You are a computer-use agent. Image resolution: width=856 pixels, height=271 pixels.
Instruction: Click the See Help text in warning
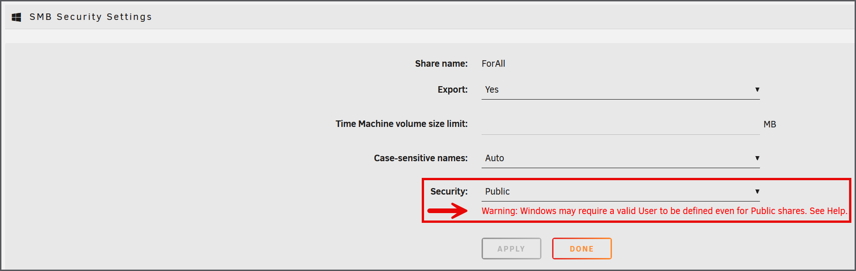(x=828, y=211)
